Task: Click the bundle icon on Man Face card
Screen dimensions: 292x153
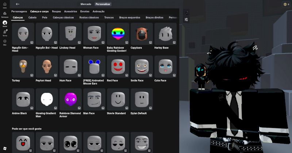Action: point(103,108)
